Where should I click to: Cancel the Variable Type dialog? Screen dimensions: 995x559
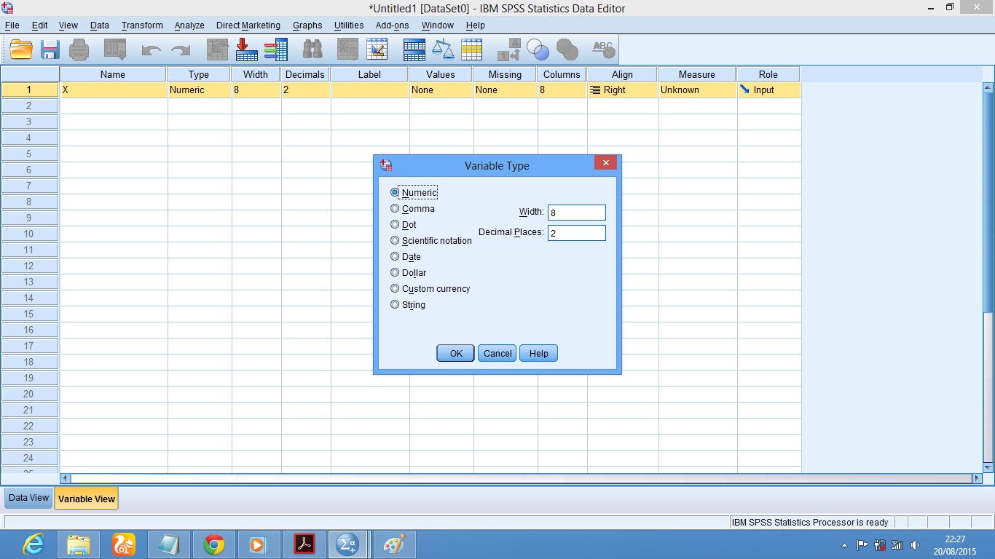click(x=497, y=353)
